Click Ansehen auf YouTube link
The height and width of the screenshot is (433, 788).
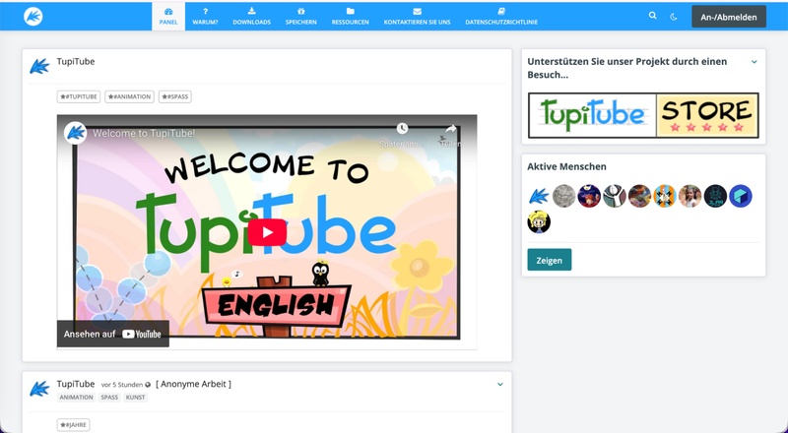coord(113,334)
